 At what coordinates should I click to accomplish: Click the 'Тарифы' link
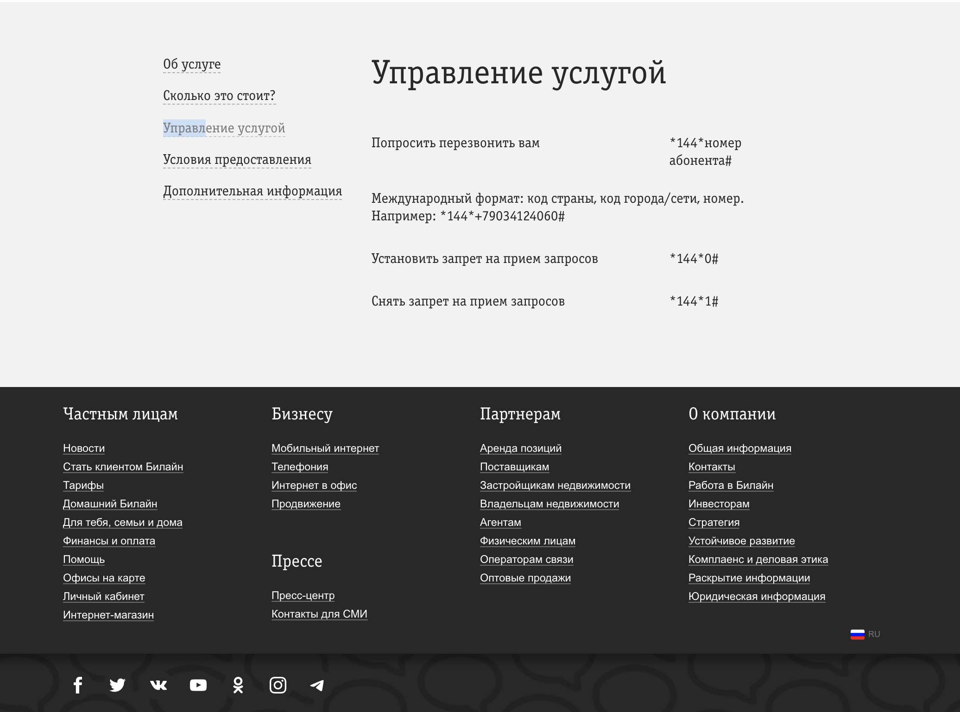pyautogui.click(x=83, y=485)
